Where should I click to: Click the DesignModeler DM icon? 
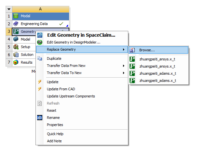click(40, 42)
